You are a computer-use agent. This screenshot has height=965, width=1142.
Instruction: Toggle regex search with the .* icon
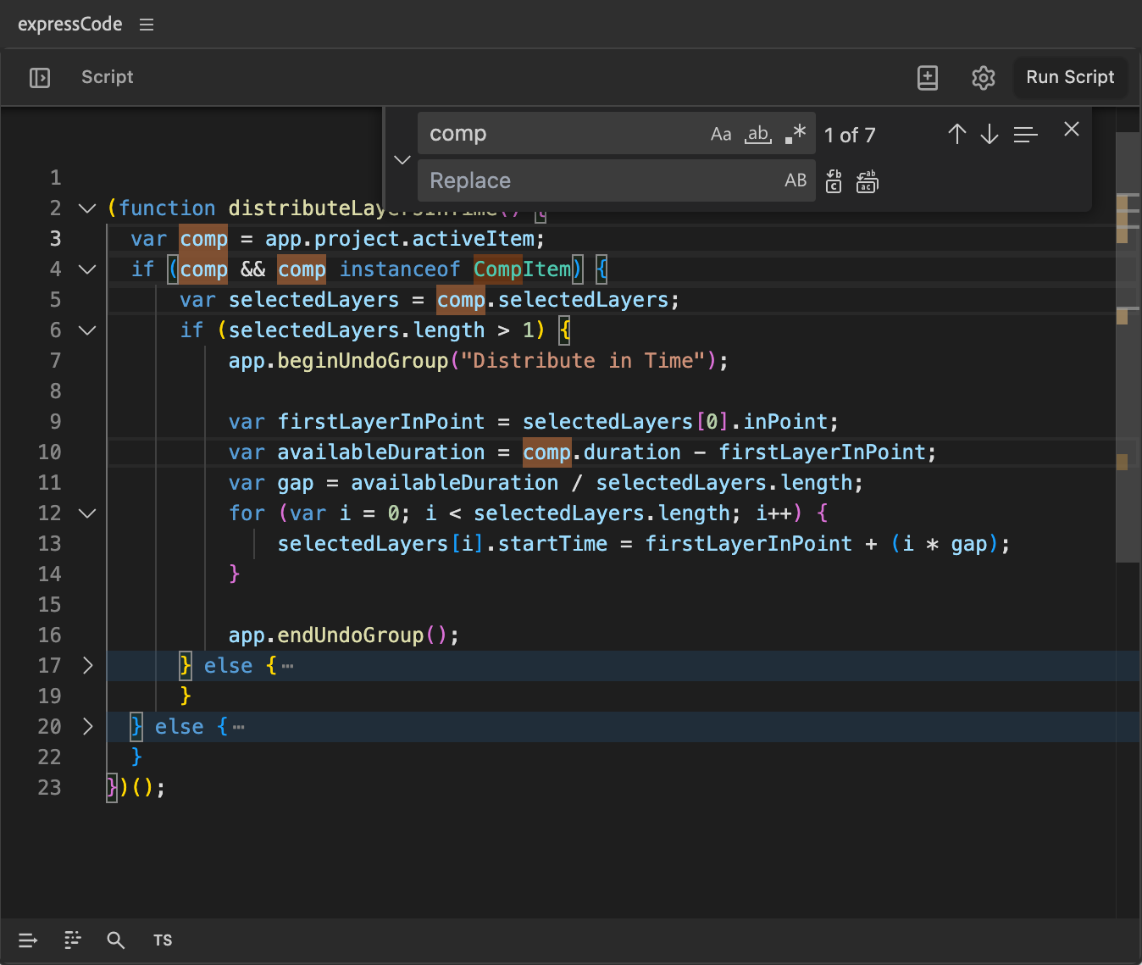point(793,133)
